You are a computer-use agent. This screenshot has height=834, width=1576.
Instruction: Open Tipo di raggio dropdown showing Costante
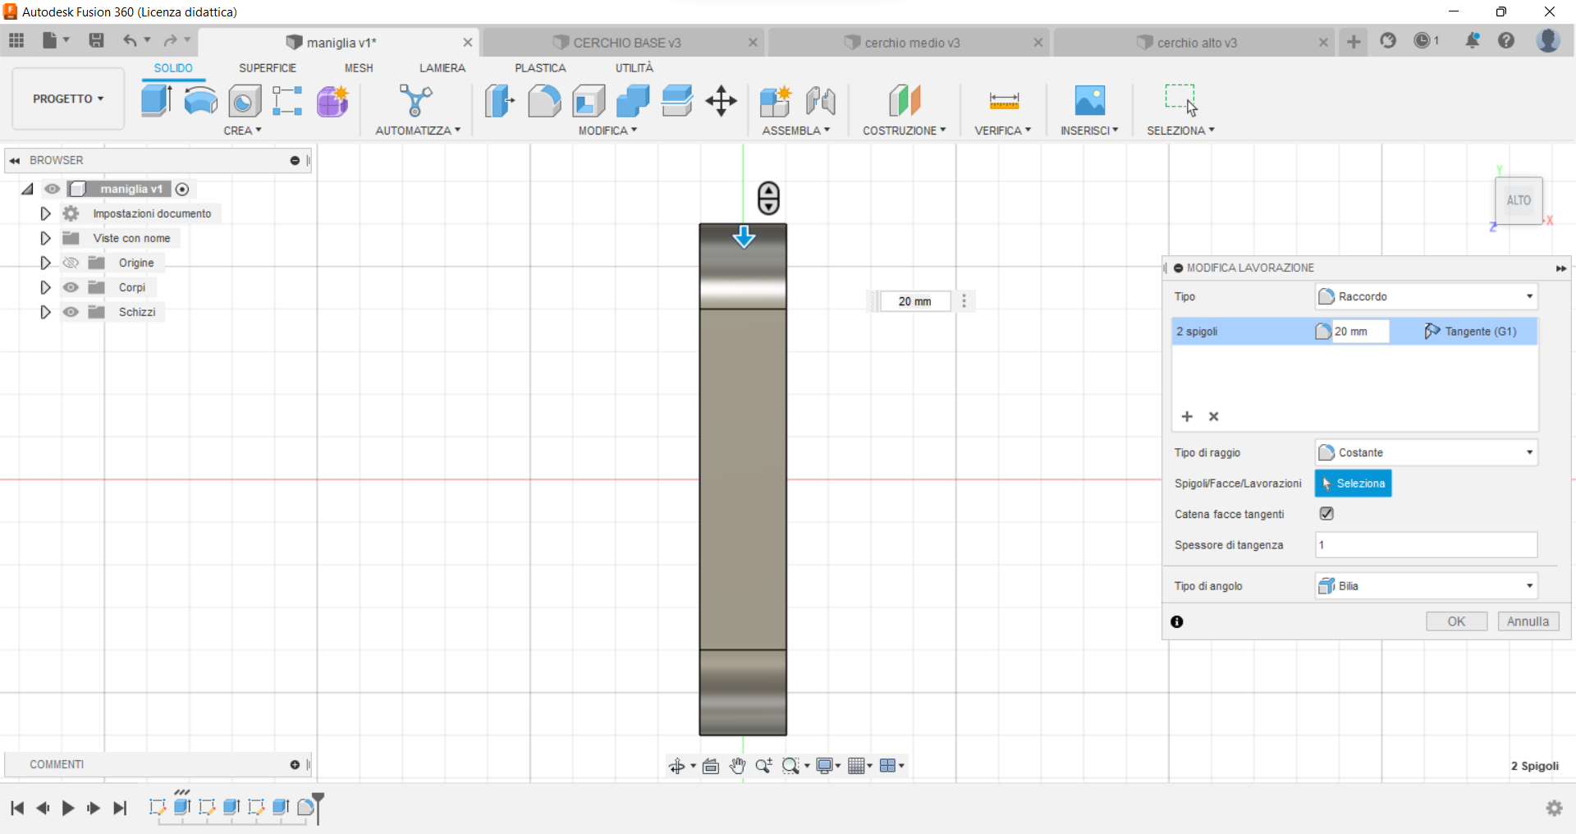(x=1426, y=452)
